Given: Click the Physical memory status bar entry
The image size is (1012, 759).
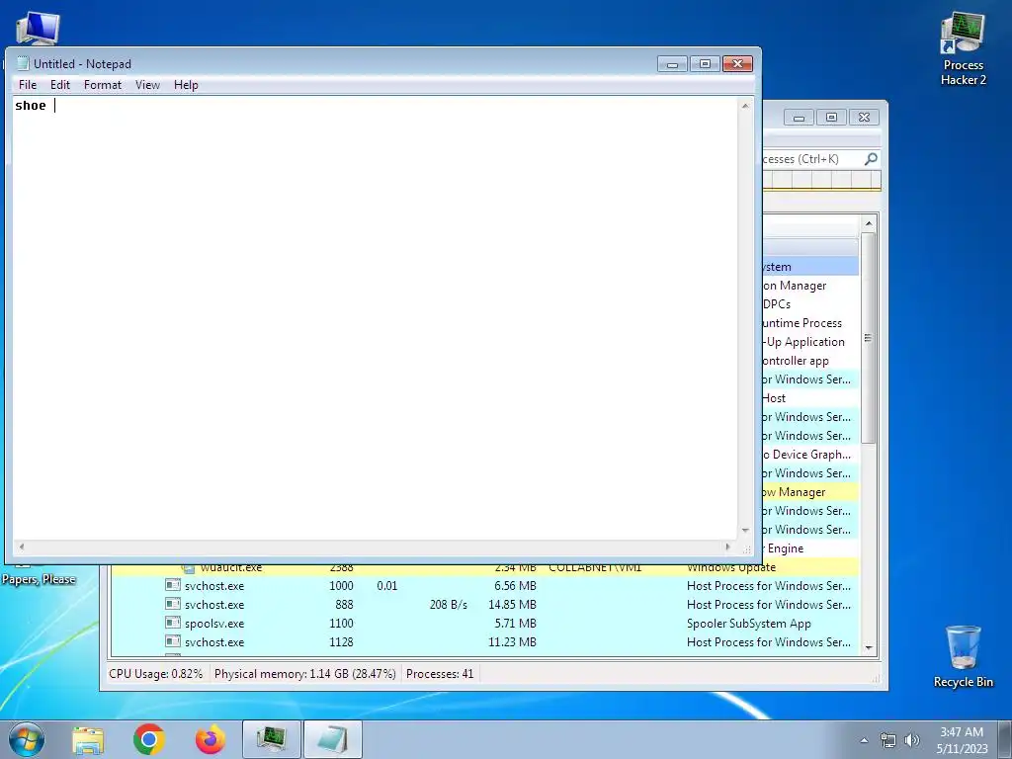Looking at the screenshot, I should click(304, 674).
